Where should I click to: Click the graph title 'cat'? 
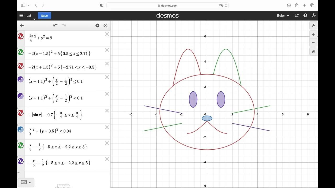tap(29, 16)
